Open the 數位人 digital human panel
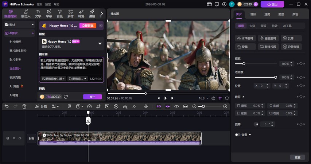 (26, 14)
